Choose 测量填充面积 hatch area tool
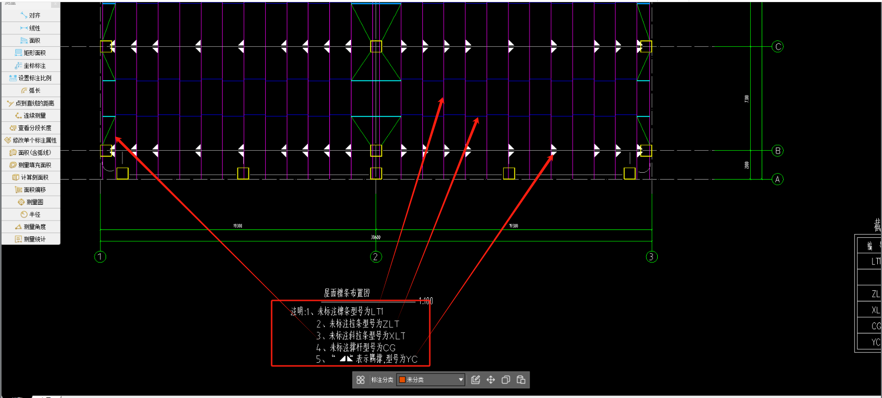This screenshot has width=882, height=398. pyautogui.click(x=30, y=165)
